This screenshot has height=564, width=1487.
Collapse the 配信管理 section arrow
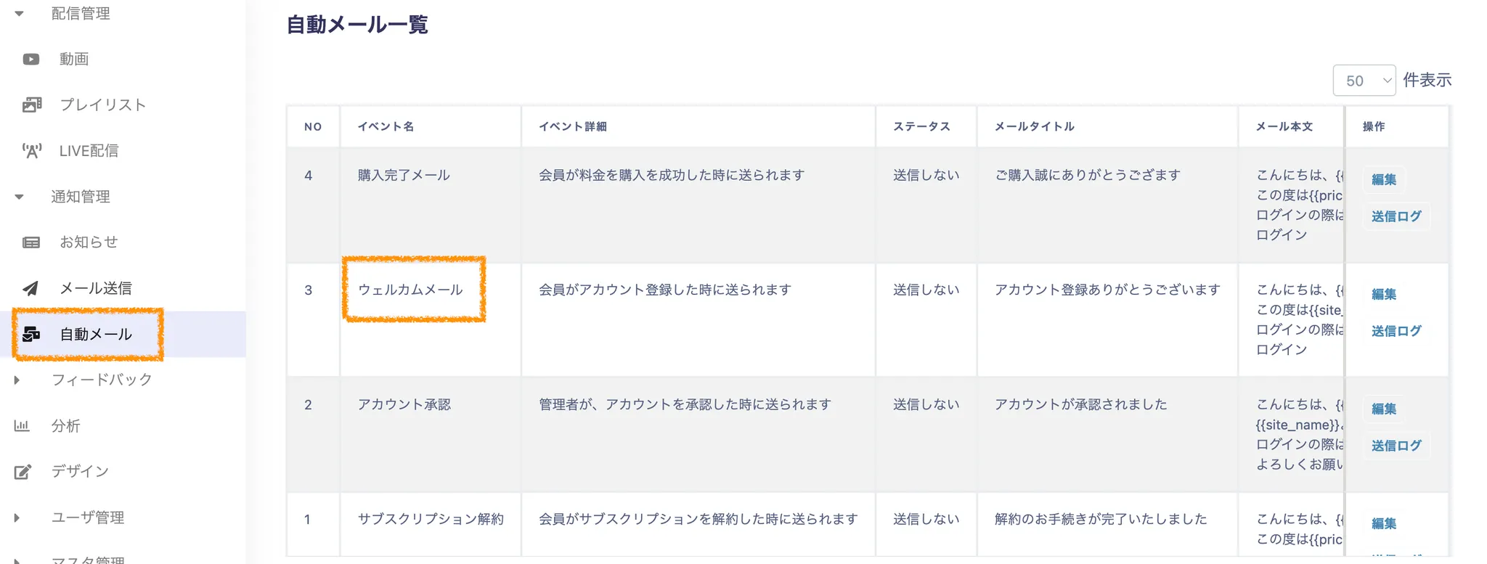(19, 13)
